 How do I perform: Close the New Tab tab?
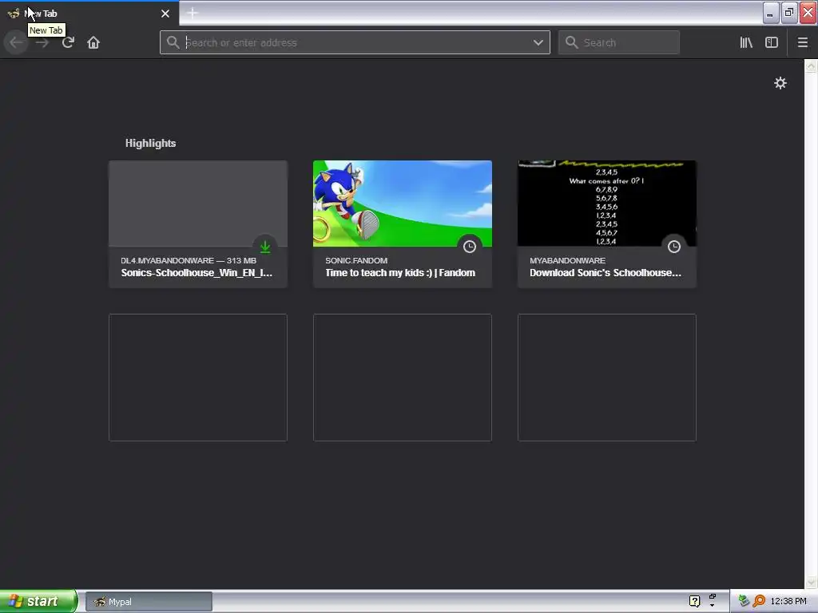coord(165,14)
